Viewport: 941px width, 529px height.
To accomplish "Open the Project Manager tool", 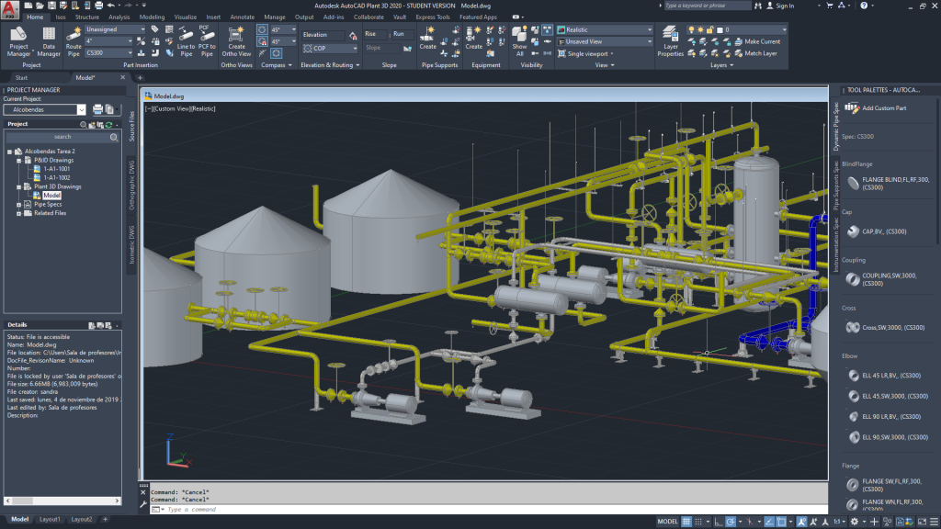I will [x=18, y=41].
